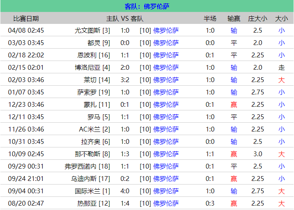
Task: Select the date 11/26 03:46
Action: click(26, 129)
